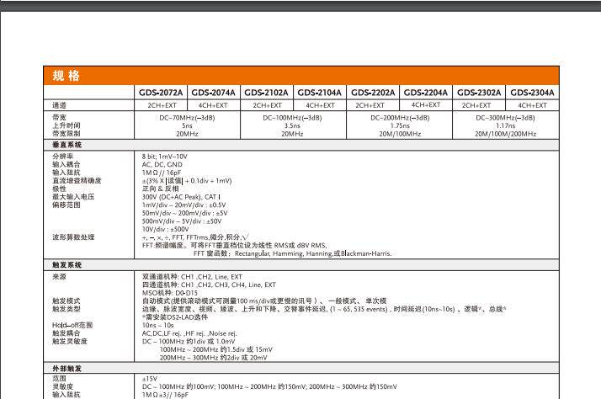Click the DC~300MHz(-3dB) bandwidth value
The image size is (601, 399).
[505, 118]
